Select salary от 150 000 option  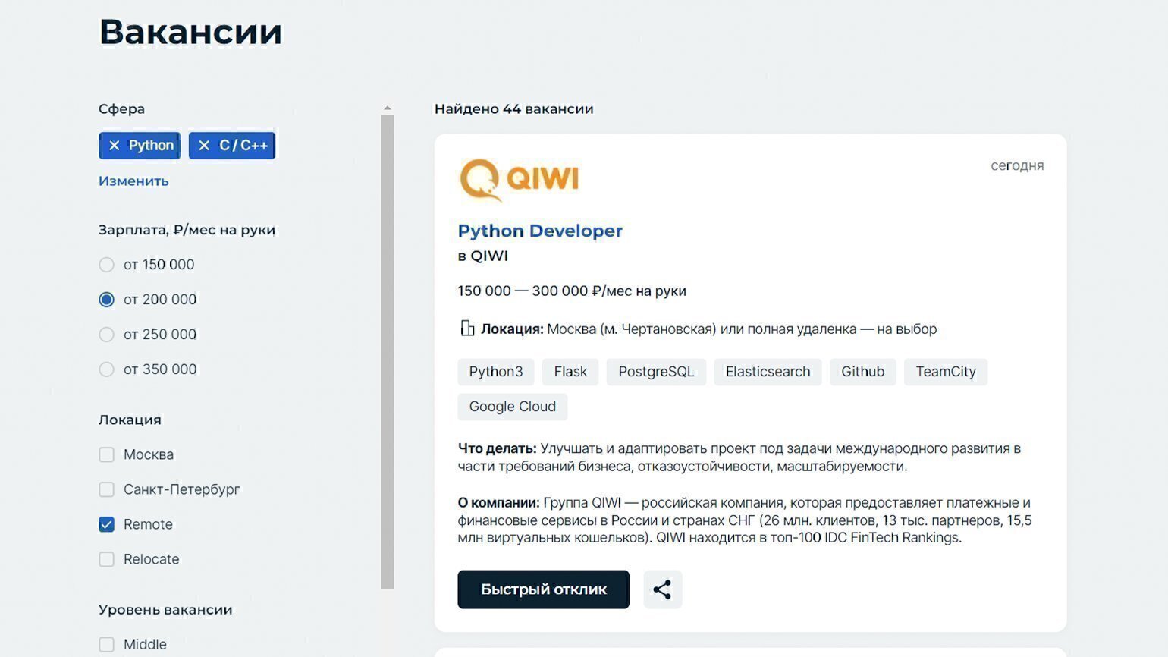click(x=107, y=265)
